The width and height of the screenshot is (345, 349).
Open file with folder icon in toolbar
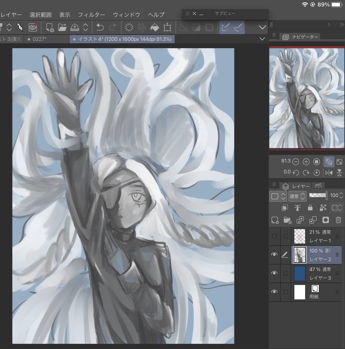pos(62,28)
